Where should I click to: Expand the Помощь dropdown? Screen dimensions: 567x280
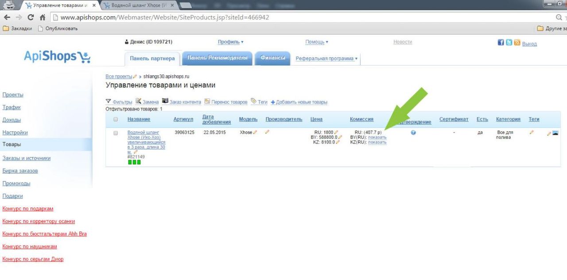(317, 42)
